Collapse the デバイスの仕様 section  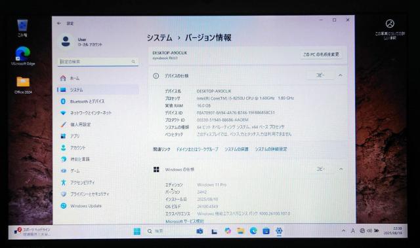(x=340, y=75)
